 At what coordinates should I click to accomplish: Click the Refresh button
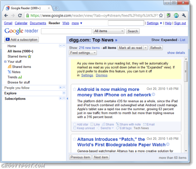click(156, 48)
